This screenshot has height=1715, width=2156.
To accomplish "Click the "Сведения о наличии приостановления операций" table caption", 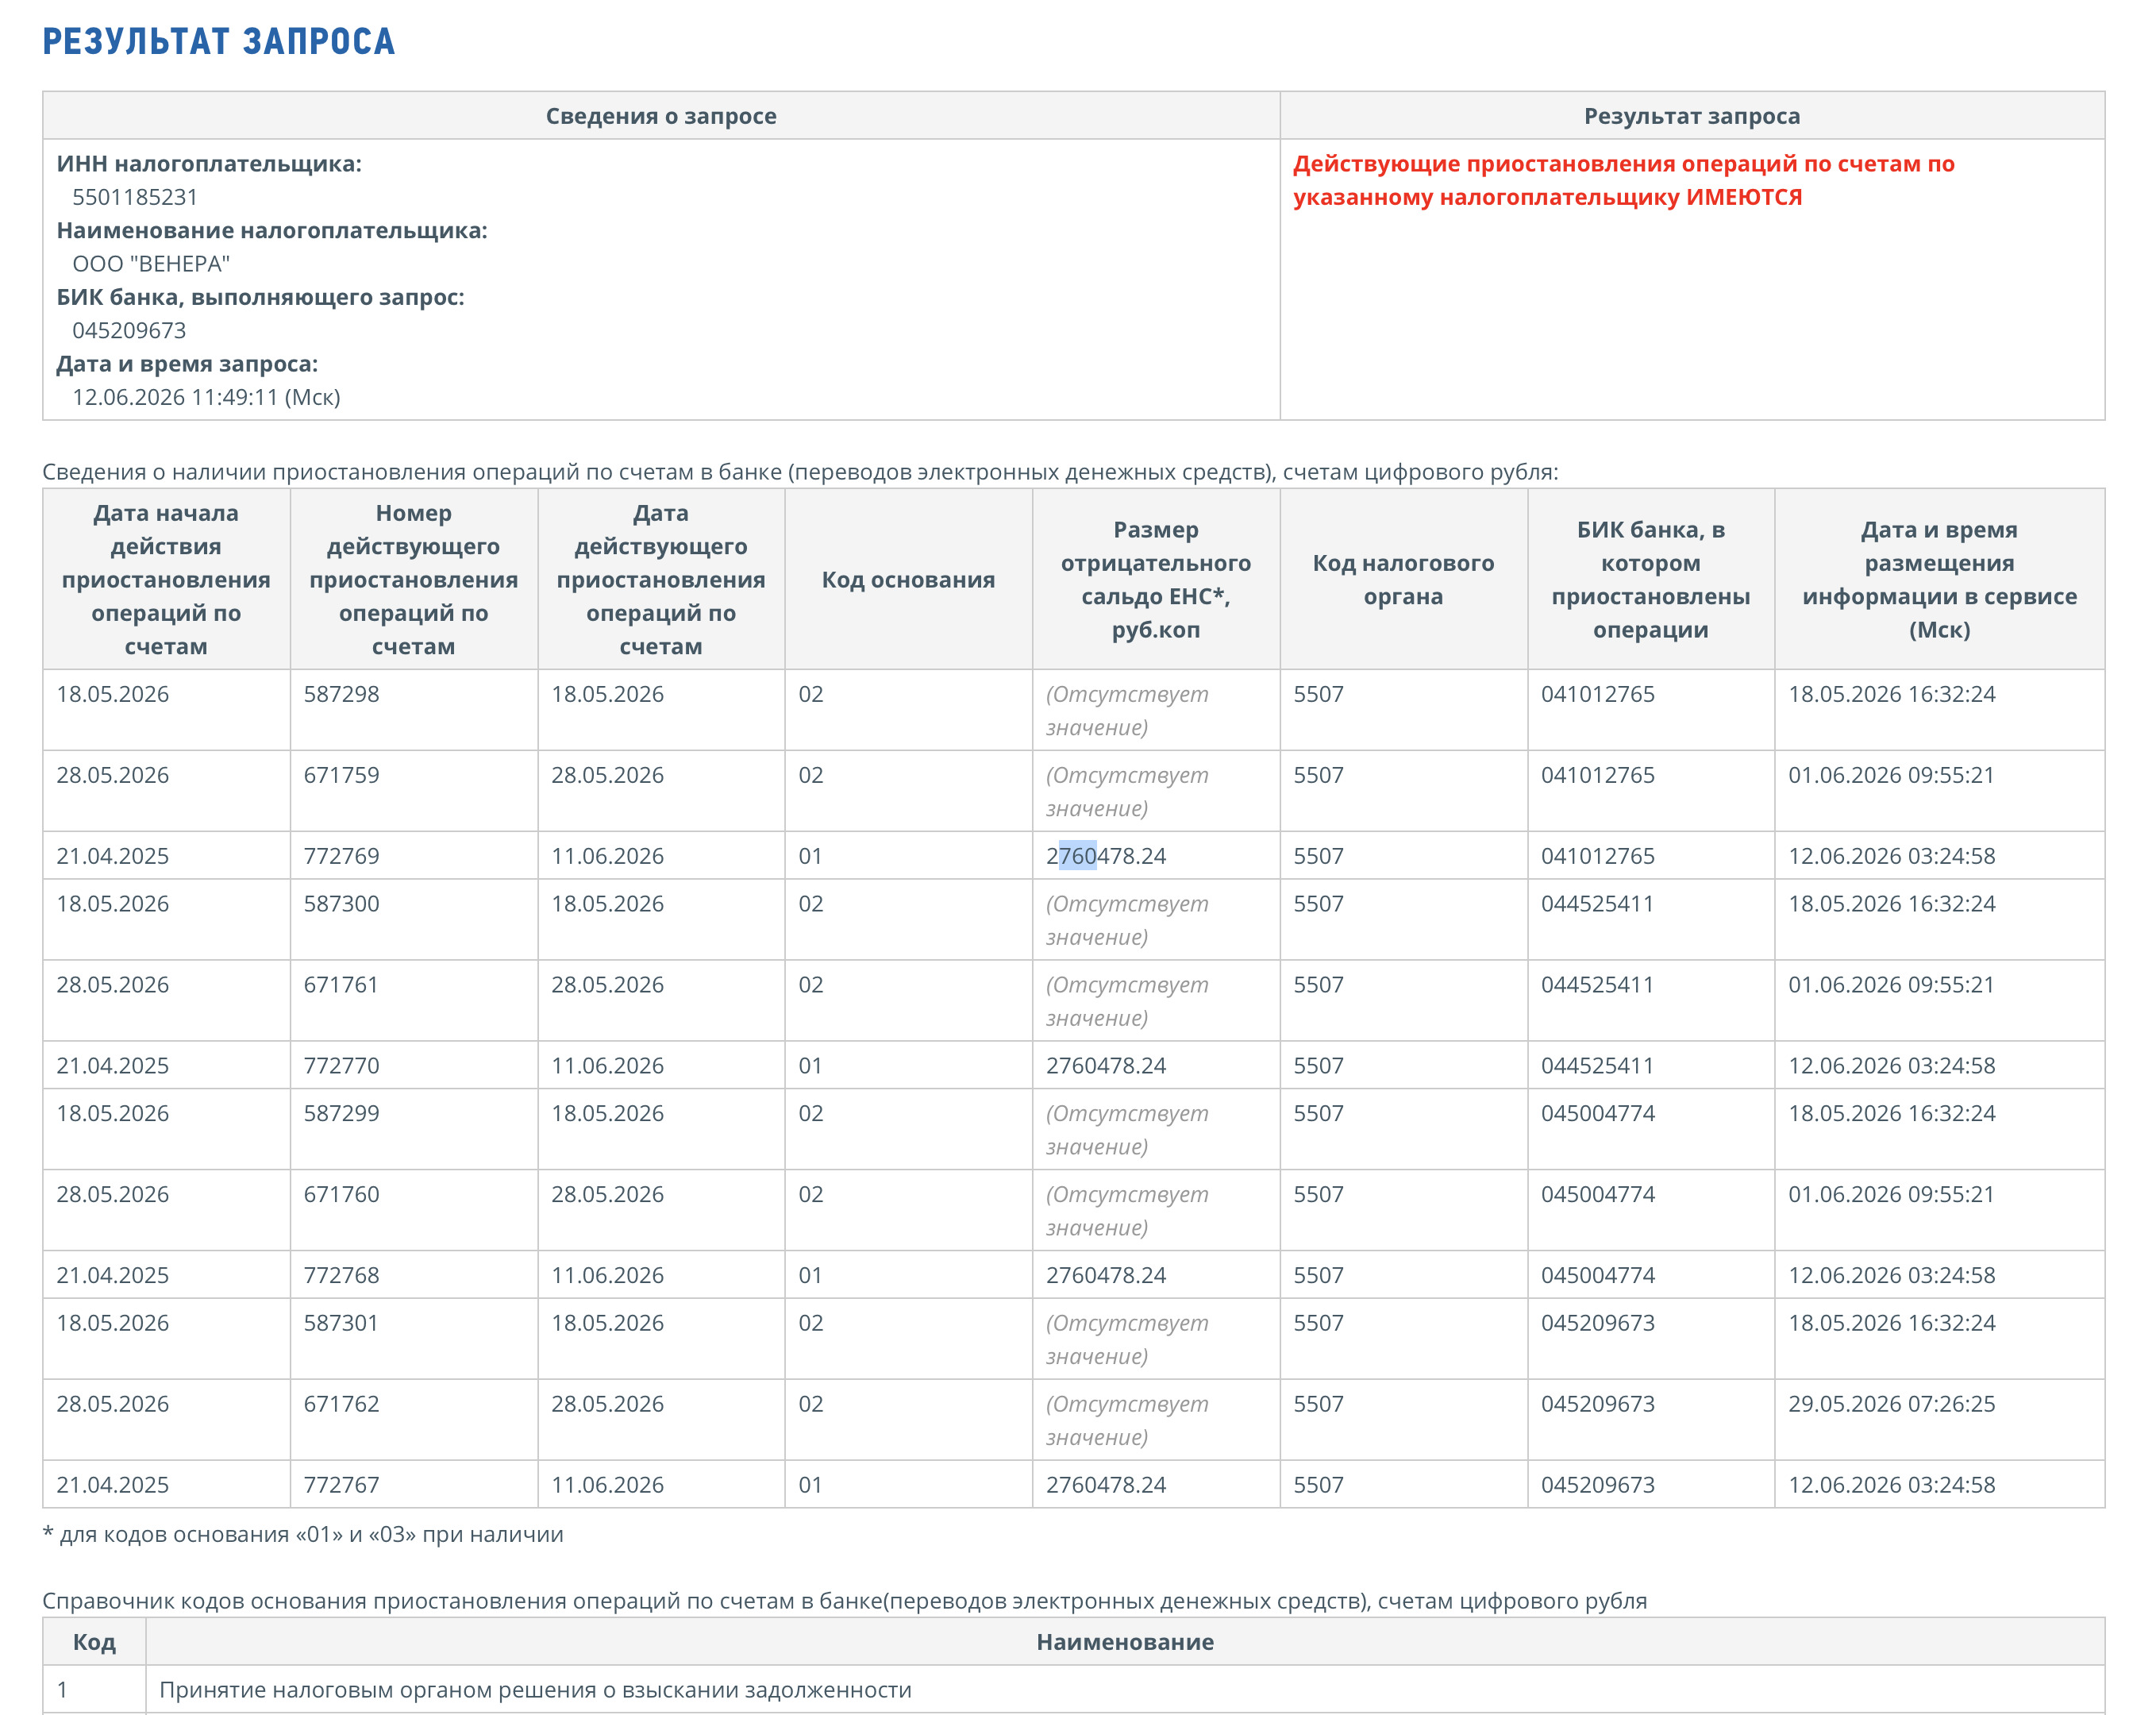I will 800,472.
